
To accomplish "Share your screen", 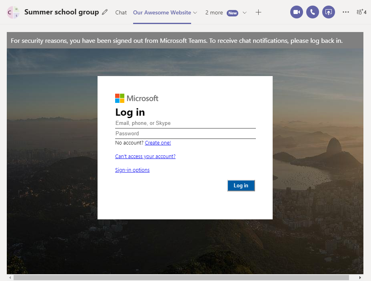I will pos(328,12).
